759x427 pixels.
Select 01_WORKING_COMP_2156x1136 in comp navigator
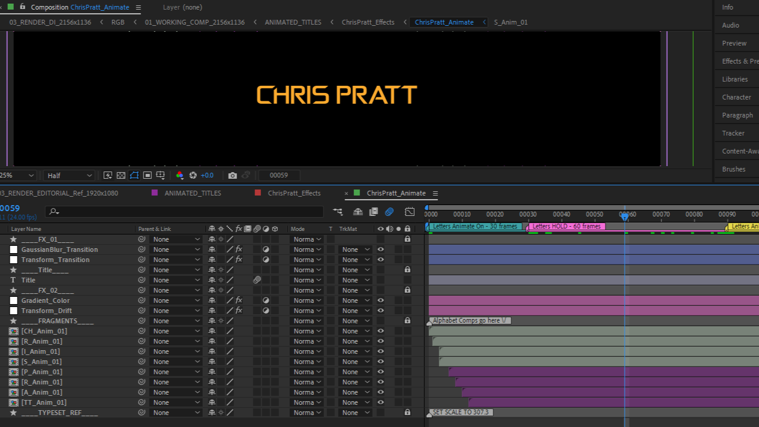(x=194, y=22)
